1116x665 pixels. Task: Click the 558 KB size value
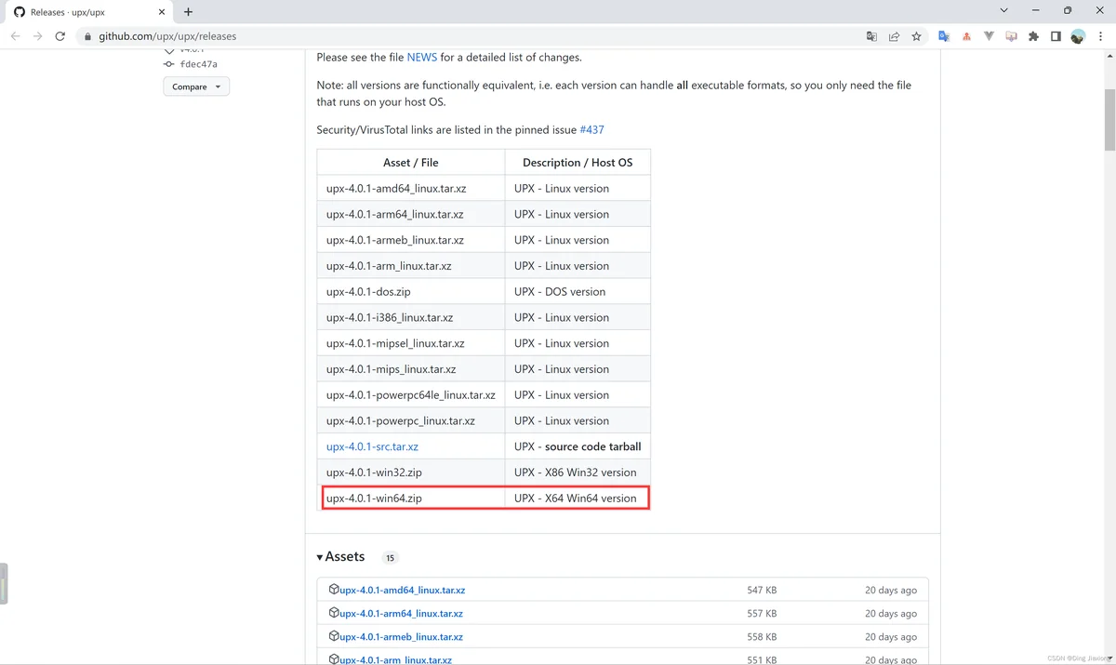click(x=762, y=637)
